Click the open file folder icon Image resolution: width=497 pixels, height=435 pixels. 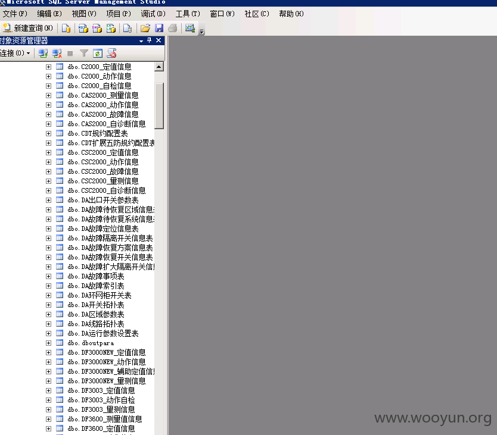[145, 28]
